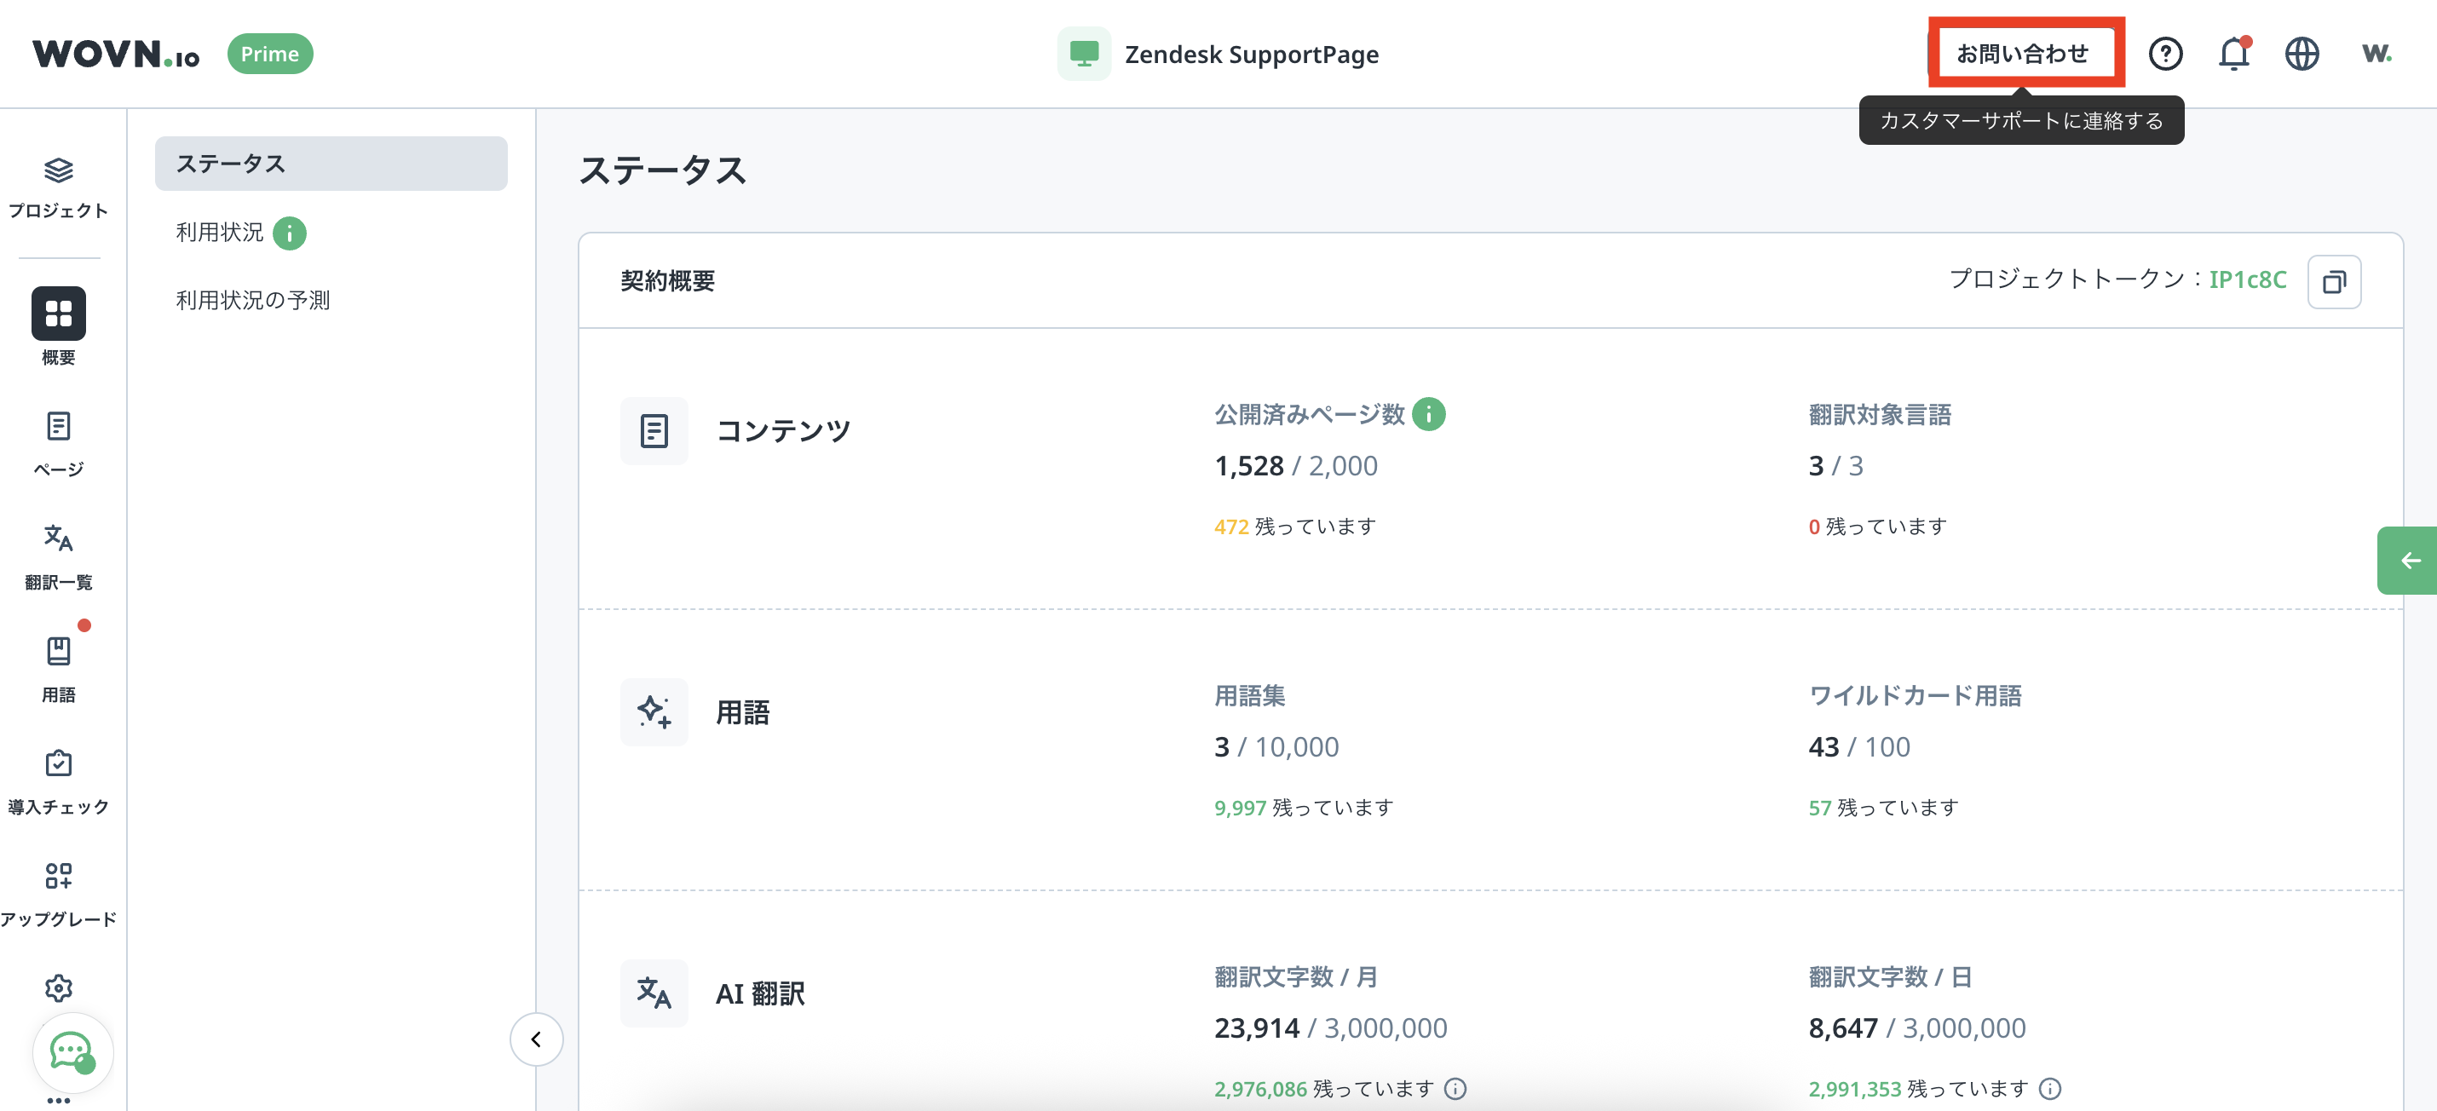Open 翻訳一覧 translation list icon
The height and width of the screenshot is (1111, 2437).
(58, 538)
